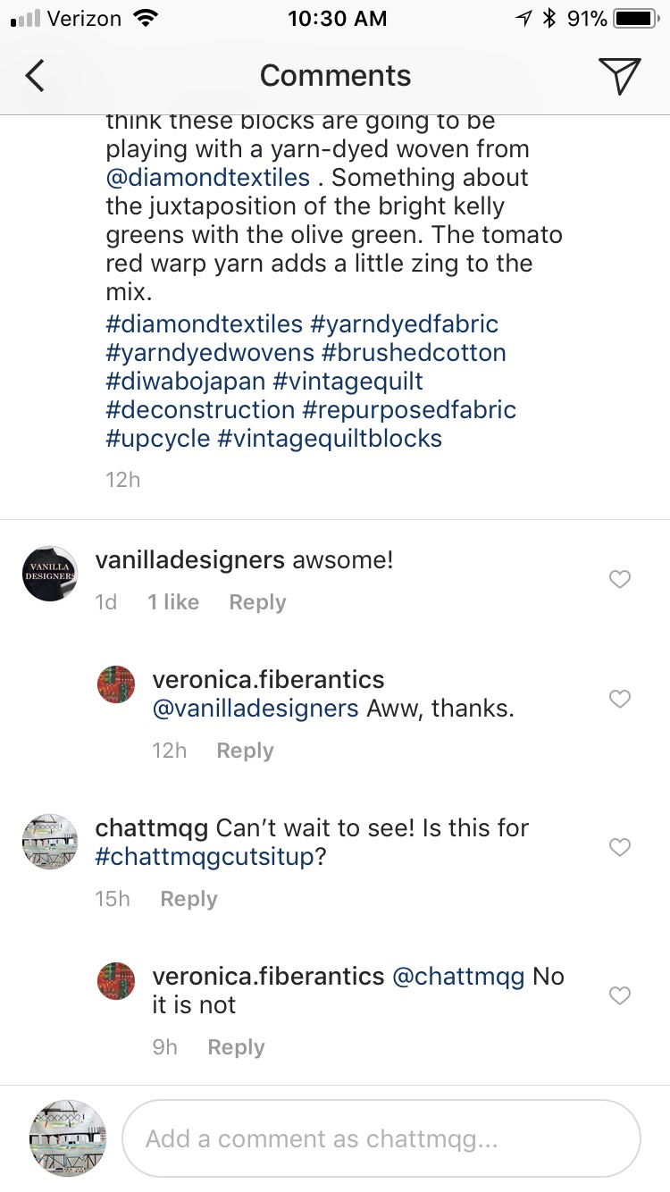Open veronica.fiberantics avatar on "Aww, thanks" reply

(116, 684)
